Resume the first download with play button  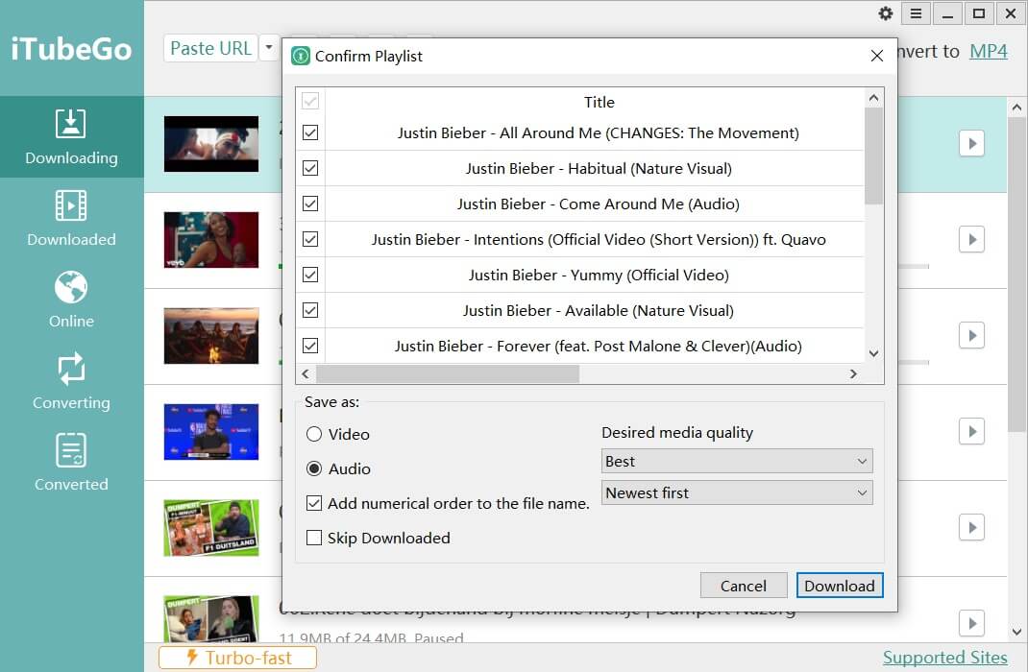click(971, 143)
